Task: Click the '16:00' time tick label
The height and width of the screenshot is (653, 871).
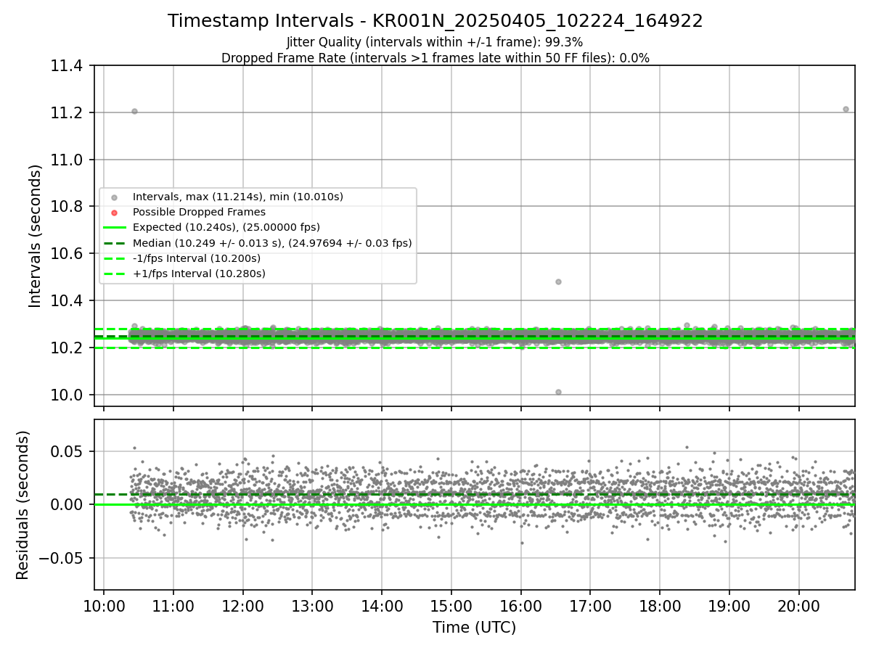Action: tap(520, 605)
